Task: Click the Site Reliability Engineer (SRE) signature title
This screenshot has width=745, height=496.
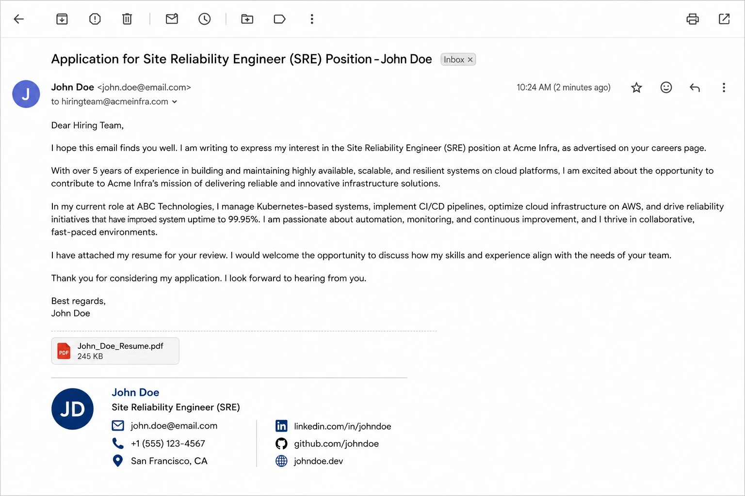Action: 176,407
